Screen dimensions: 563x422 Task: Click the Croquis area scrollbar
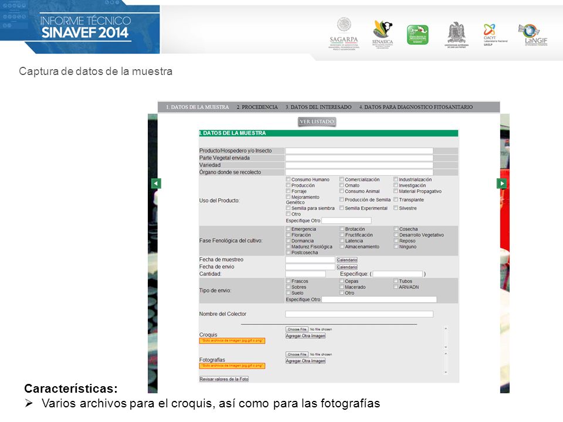coord(446,338)
